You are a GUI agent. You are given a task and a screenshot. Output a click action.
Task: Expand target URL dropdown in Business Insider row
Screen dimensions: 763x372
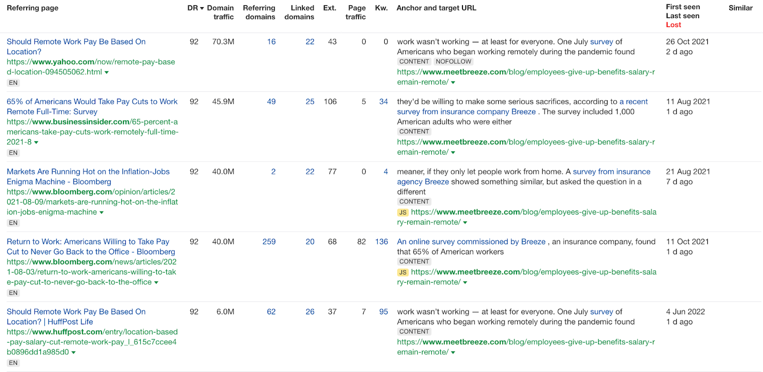[x=453, y=152]
